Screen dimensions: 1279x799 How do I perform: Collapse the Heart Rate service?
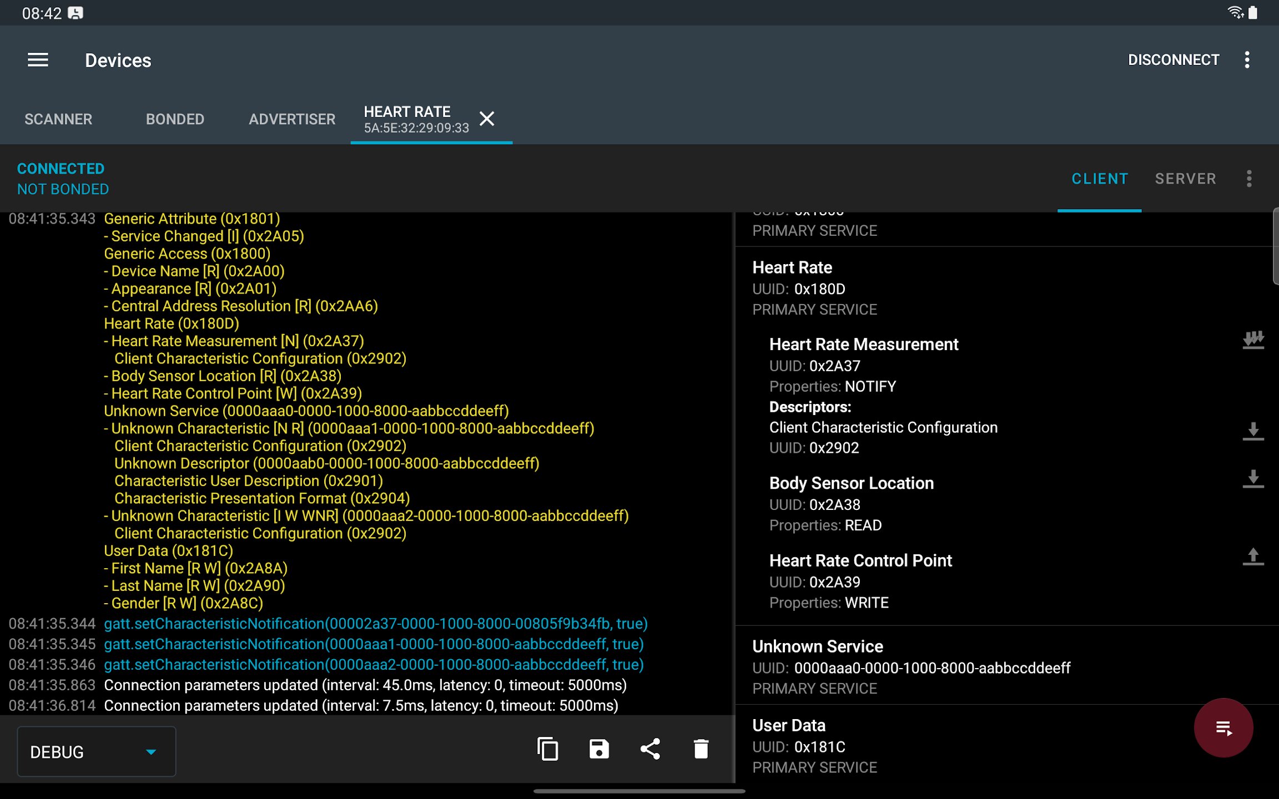tap(1007, 288)
